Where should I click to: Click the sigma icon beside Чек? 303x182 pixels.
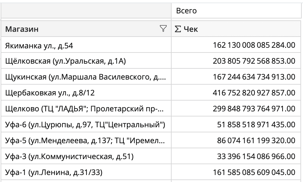tap(178, 29)
